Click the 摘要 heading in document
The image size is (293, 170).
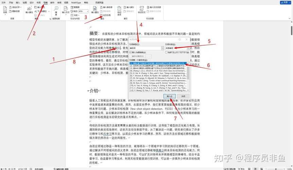pos(94,33)
